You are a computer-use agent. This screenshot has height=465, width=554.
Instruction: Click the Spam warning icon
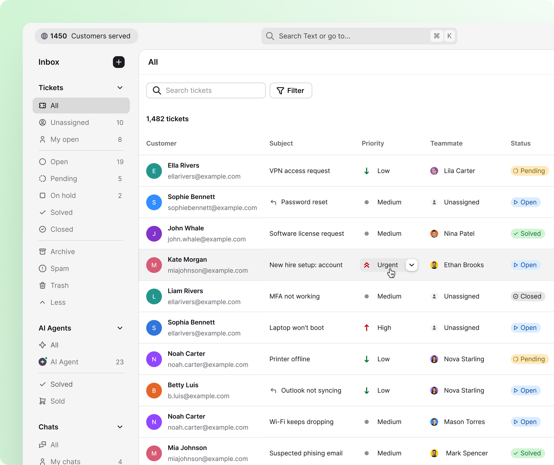[42, 269]
